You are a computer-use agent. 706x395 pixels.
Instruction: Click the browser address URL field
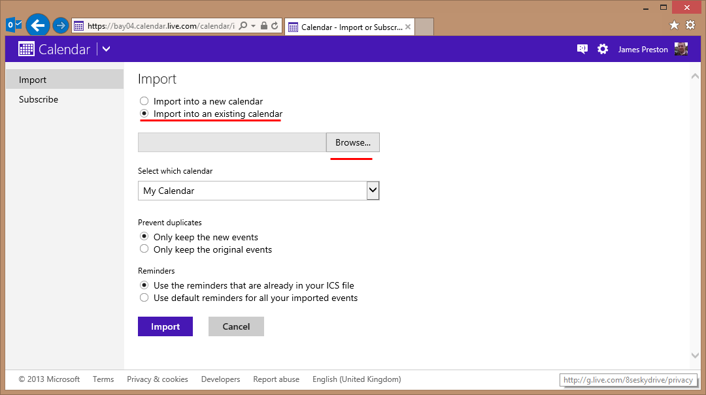(x=161, y=26)
